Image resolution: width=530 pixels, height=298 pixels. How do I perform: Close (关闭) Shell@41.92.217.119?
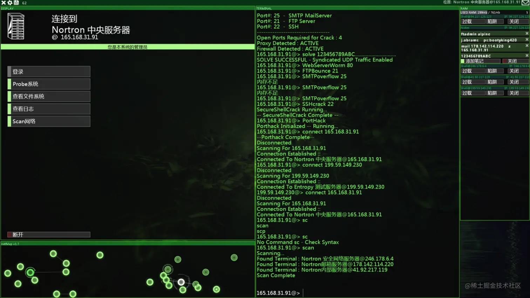pos(518,82)
